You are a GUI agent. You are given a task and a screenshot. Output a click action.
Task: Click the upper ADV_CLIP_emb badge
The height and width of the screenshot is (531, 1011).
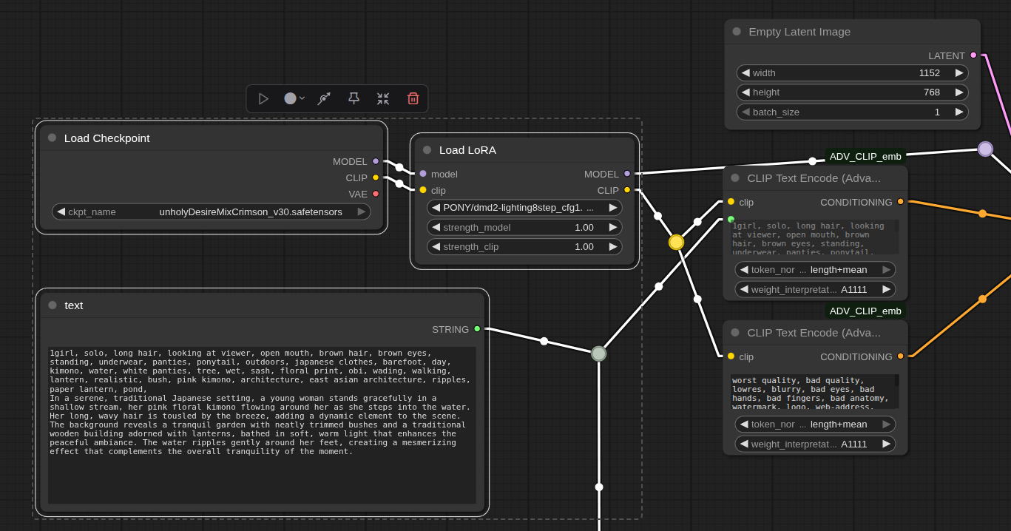coord(865,156)
